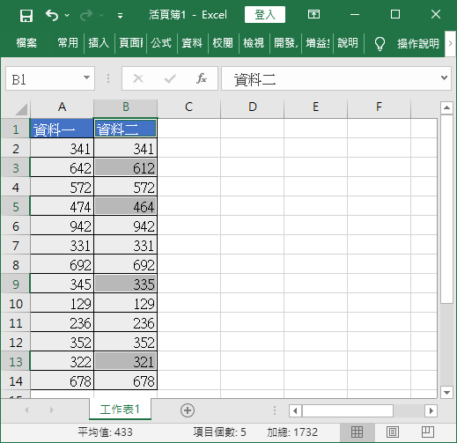Switch to Normal view icon
This screenshot has height=443, width=457.
[357, 432]
